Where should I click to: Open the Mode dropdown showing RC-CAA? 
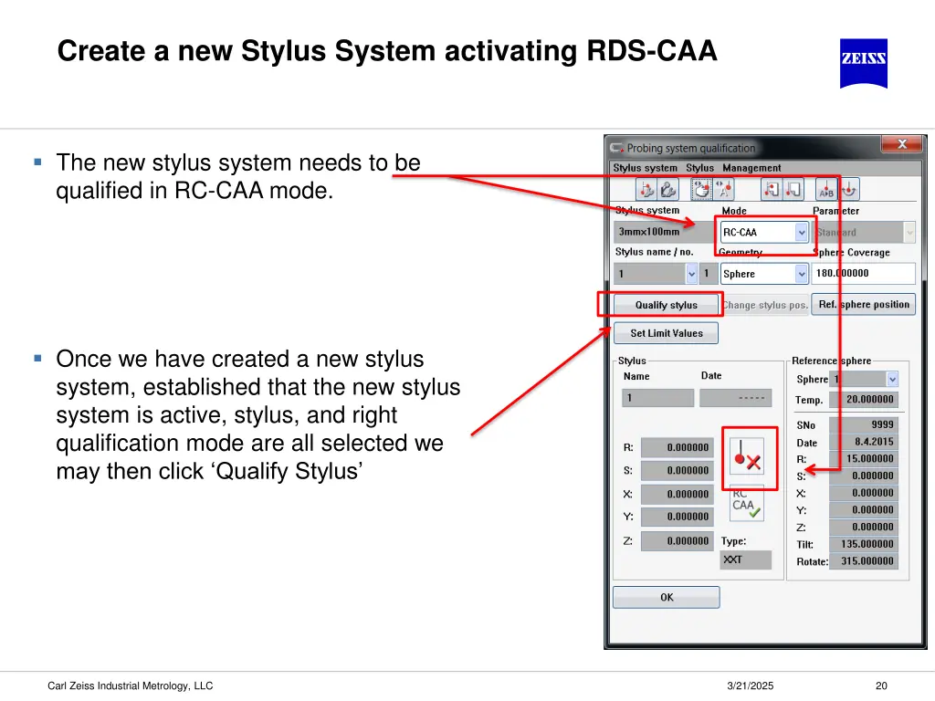801,233
